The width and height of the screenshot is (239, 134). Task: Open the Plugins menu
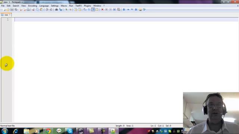[87, 6]
